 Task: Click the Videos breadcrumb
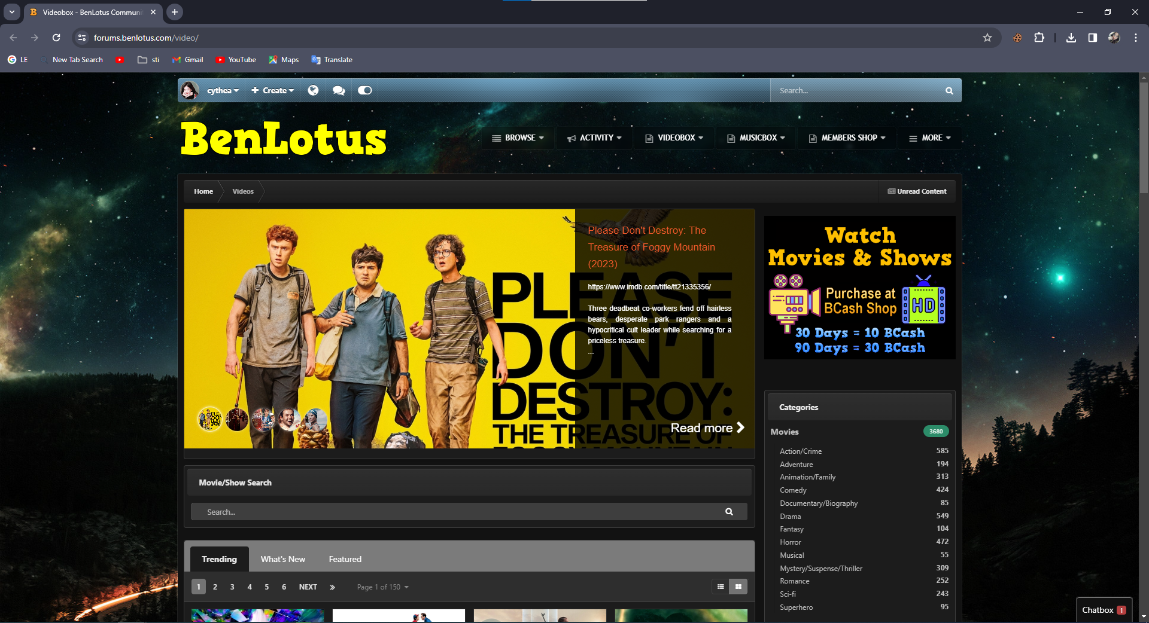(x=243, y=191)
